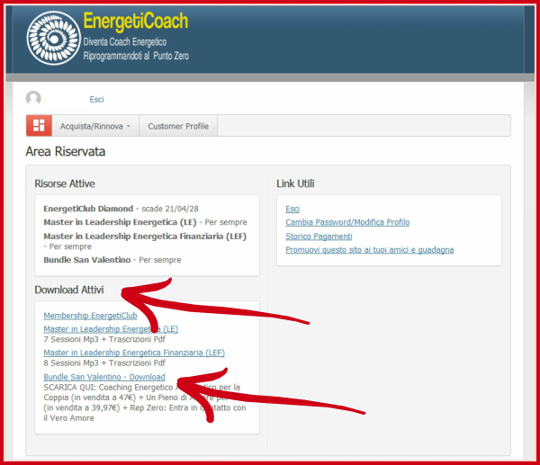The width and height of the screenshot is (540, 465).
Task: Click 'Riprogrammandoti al Punto Zero' tagline
Action: tap(136, 56)
